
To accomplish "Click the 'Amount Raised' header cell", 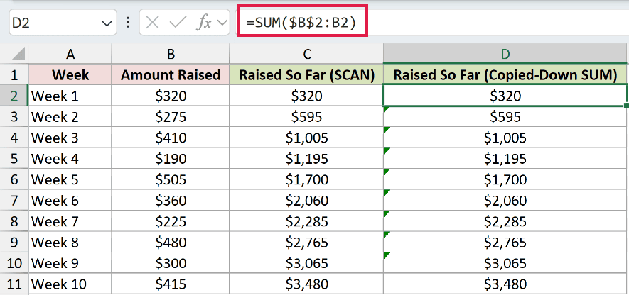I will coord(171,75).
